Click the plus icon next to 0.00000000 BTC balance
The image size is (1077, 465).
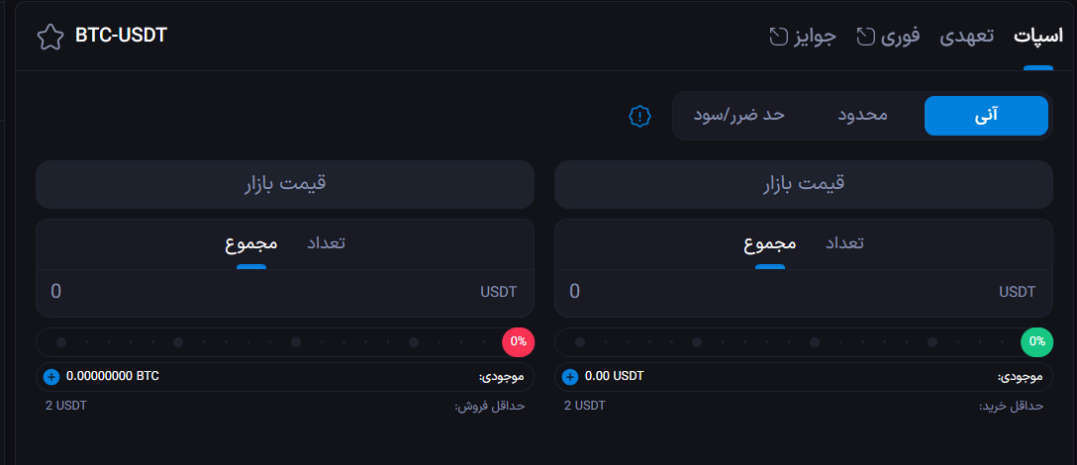tap(51, 377)
